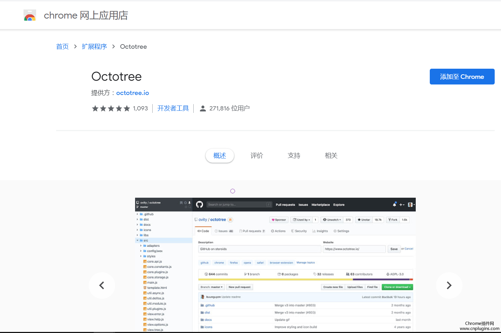Click the user silhouette icon

pos(203,109)
